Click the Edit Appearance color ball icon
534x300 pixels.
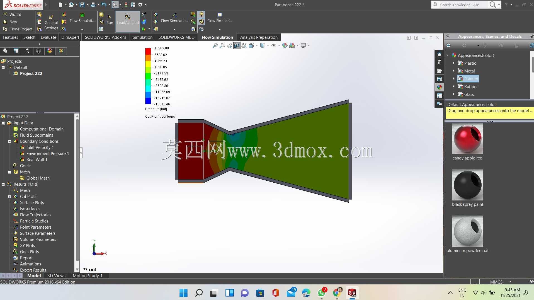point(285,45)
